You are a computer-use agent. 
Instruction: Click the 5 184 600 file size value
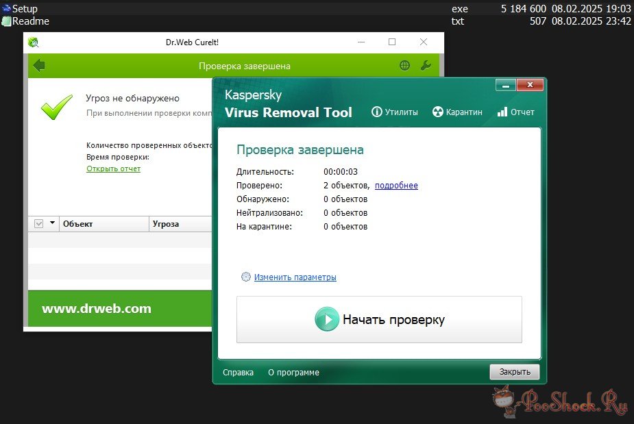(x=524, y=8)
